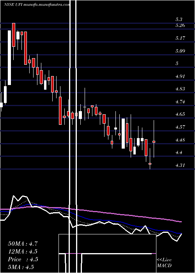Click the 4.48 price axis label

click(180, 140)
